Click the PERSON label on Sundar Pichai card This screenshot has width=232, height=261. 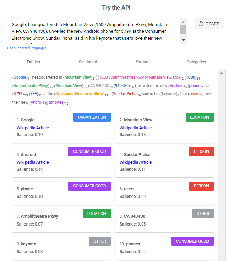[x=201, y=152]
